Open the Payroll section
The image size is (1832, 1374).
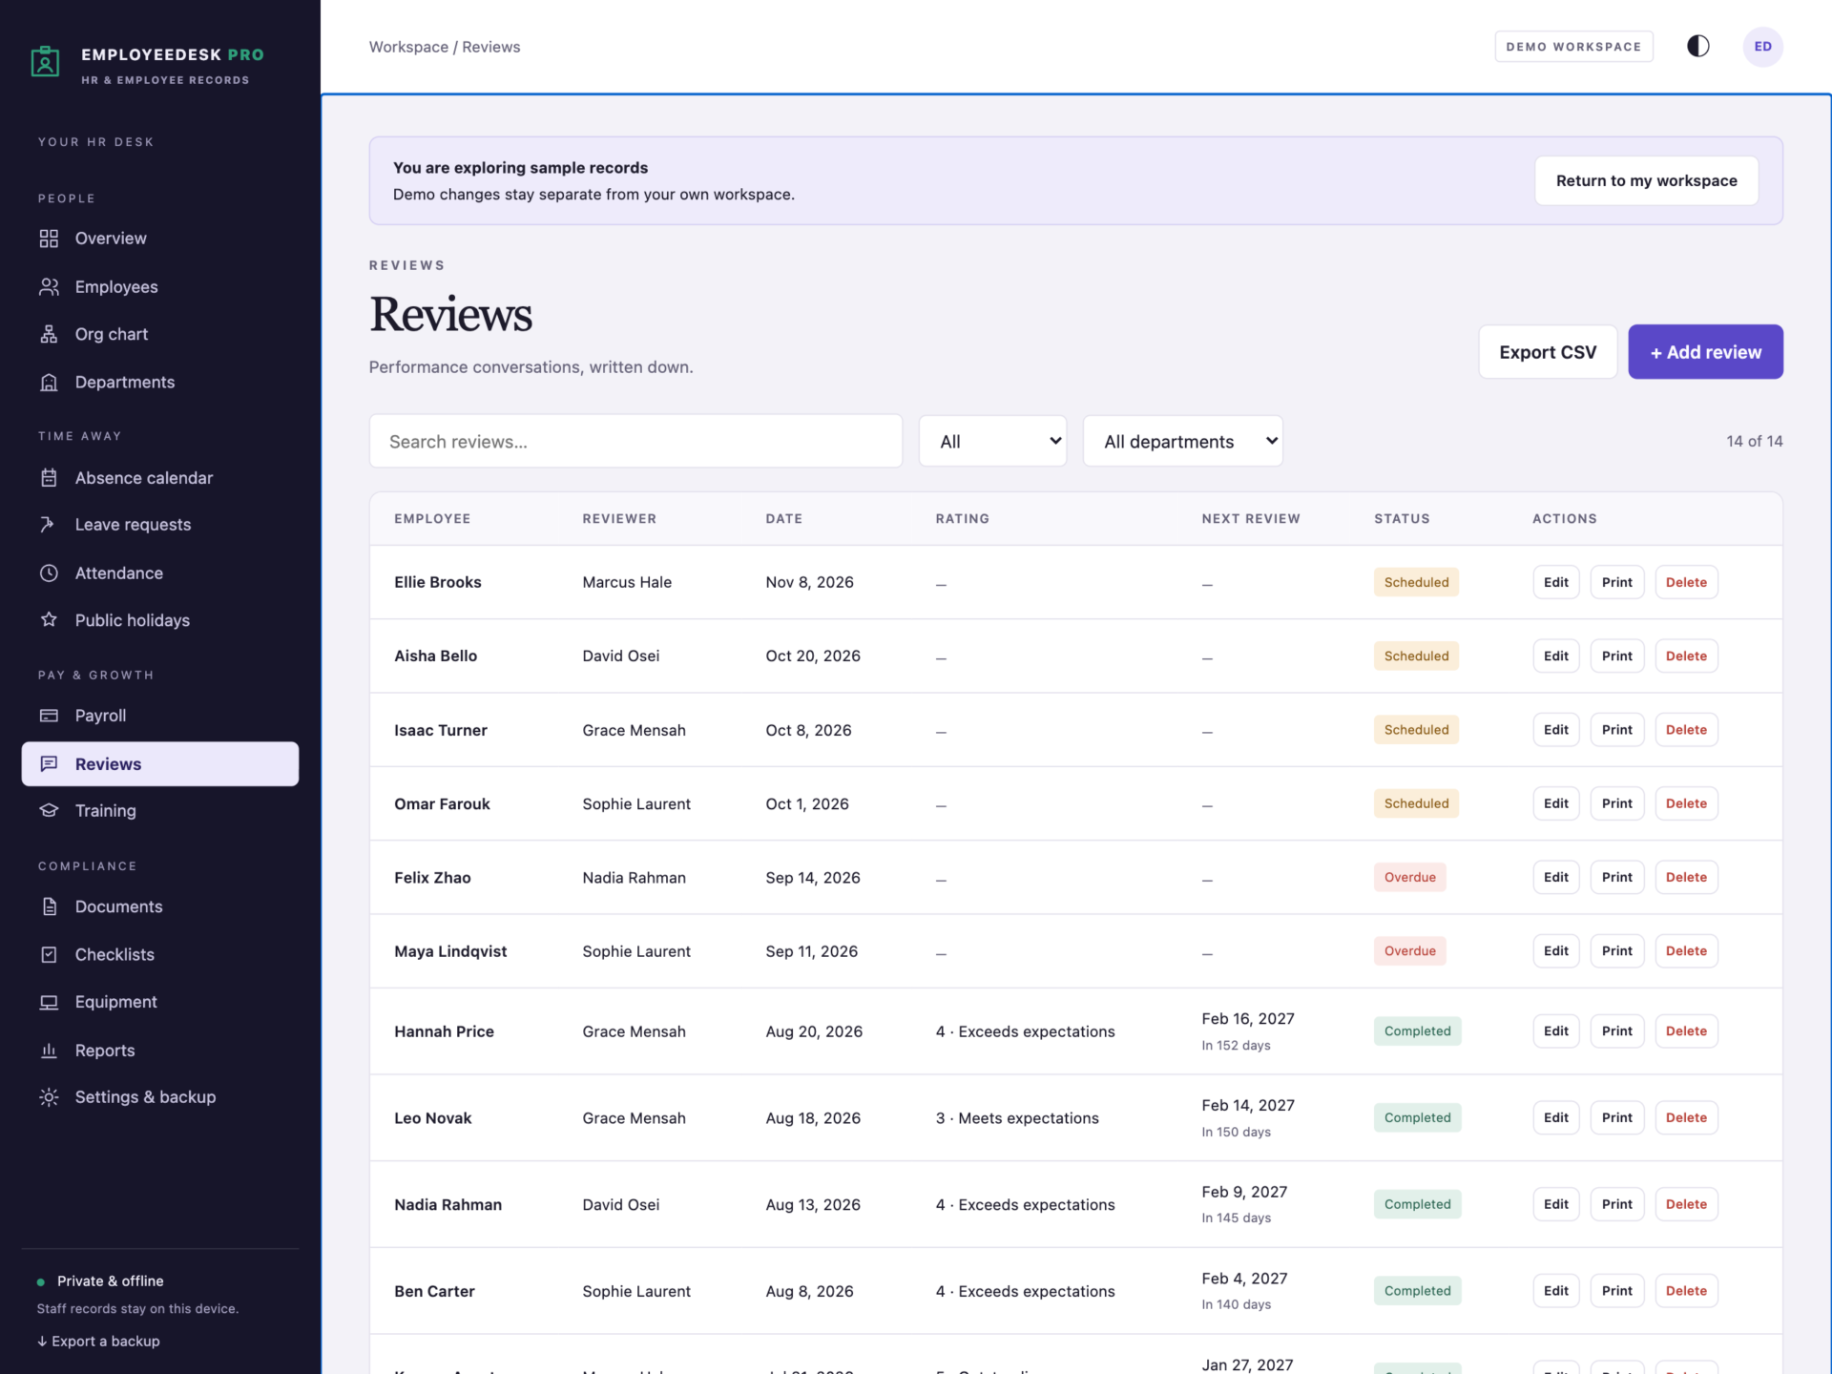pos(160,716)
